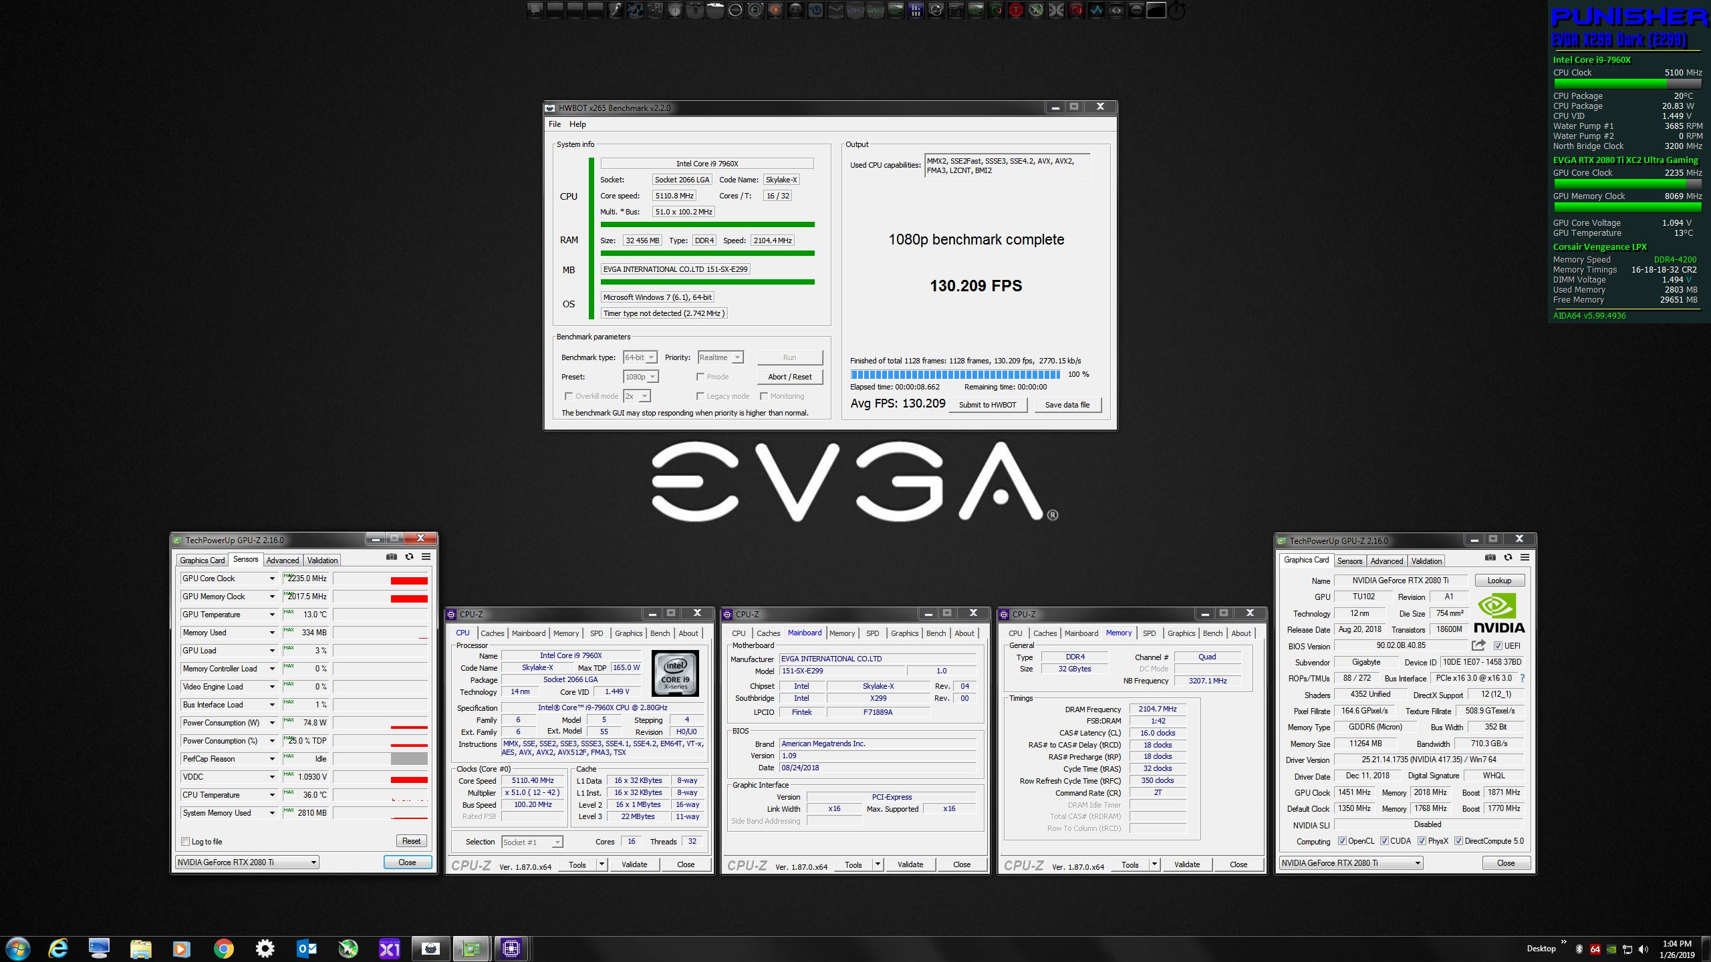Click the Validate button in CPU-Z Mainboard window
Viewport: 1711px width, 962px height.
tap(910, 864)
